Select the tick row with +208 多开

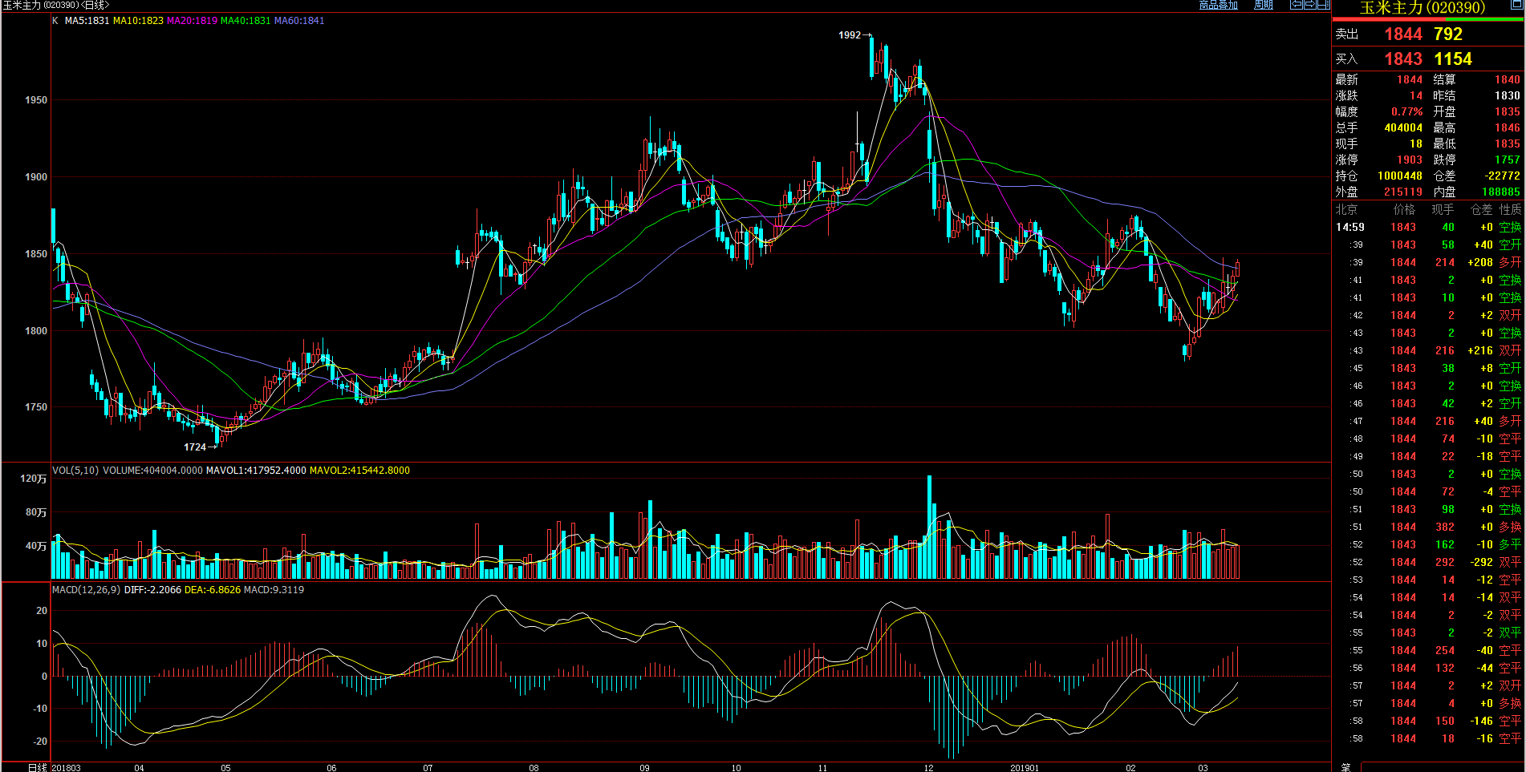pos(1428,262)
